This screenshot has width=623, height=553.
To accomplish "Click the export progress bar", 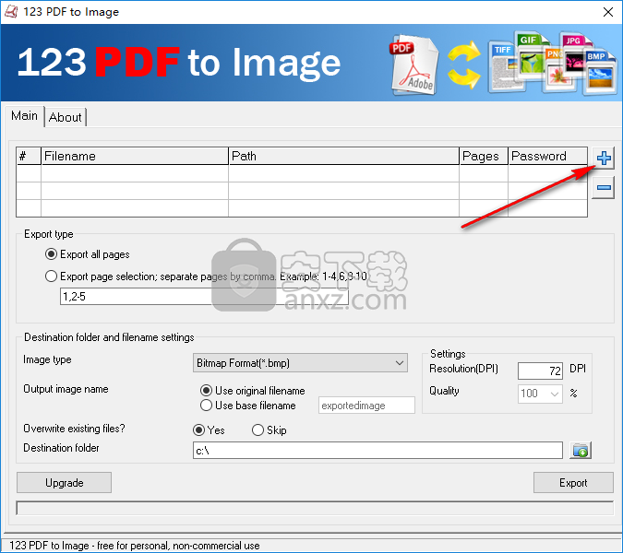I will tap(315, 508).
